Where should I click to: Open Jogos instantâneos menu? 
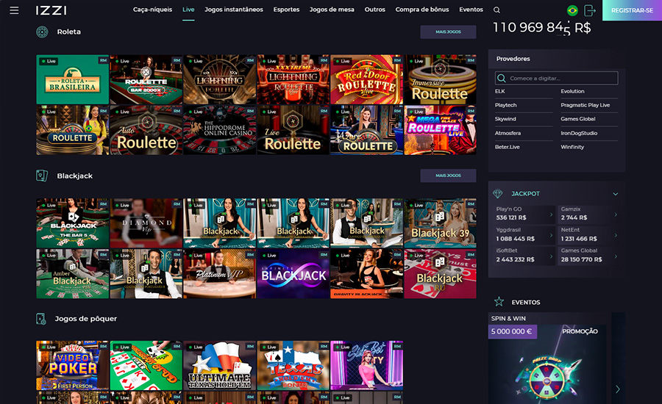[233, 10]
